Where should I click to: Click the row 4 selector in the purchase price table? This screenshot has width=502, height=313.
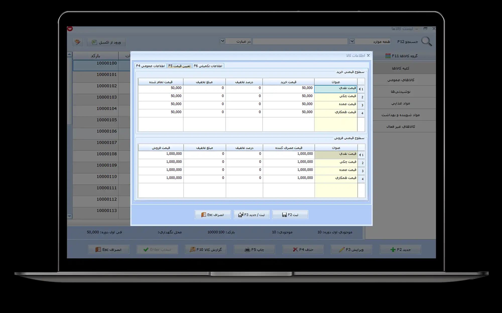point(361,113)
